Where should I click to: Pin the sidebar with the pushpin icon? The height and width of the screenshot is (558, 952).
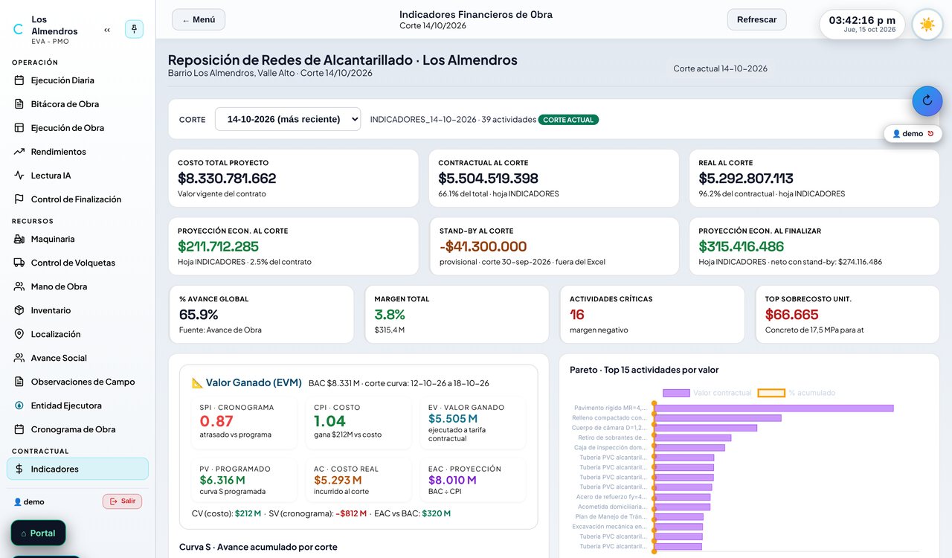pos(134,29)
